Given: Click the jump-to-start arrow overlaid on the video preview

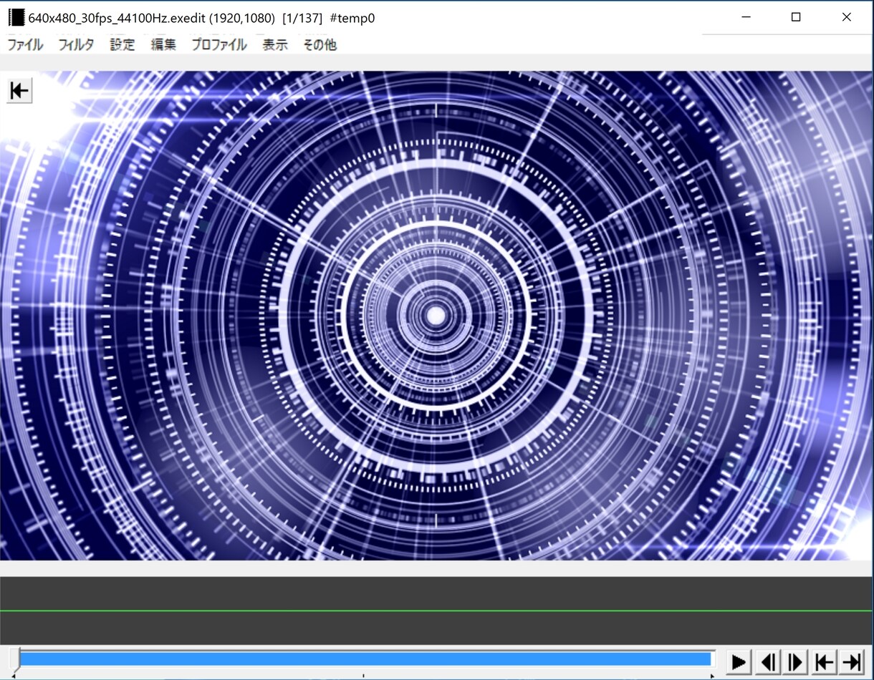Looking at the screenshot, I should (x=19, y=91).
